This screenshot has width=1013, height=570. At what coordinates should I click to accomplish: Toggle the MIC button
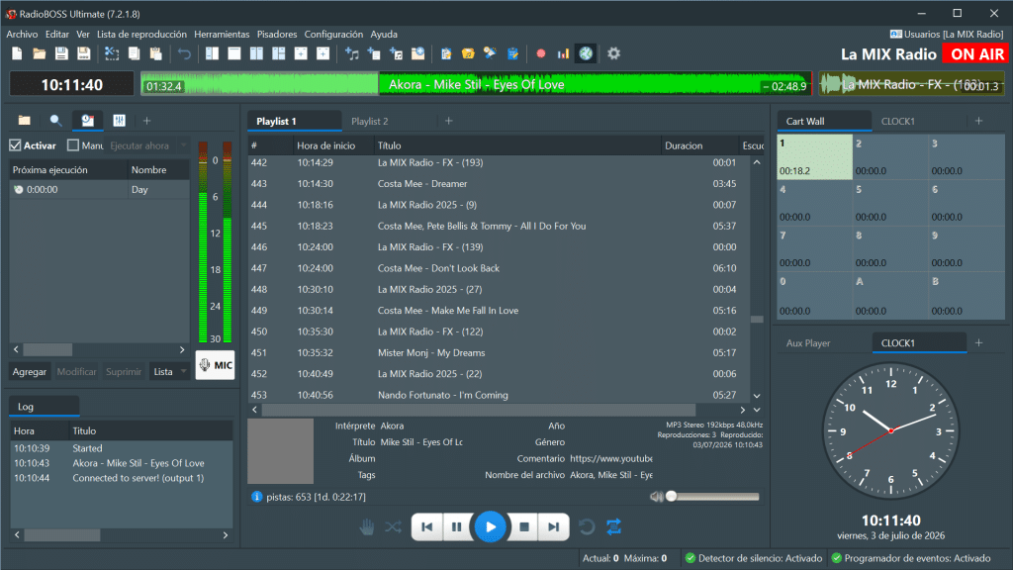215,365
